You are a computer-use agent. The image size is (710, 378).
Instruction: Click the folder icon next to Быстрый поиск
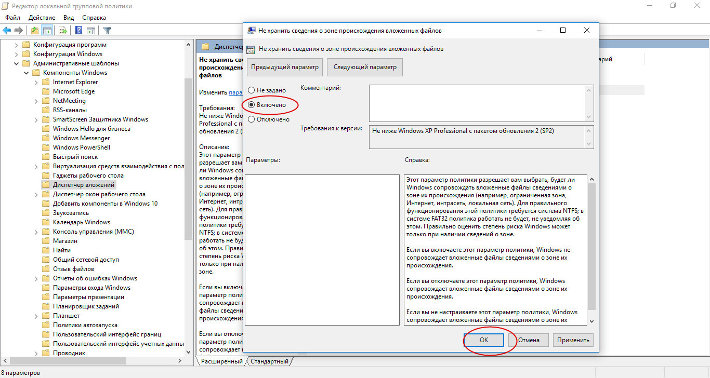(46, 157)
